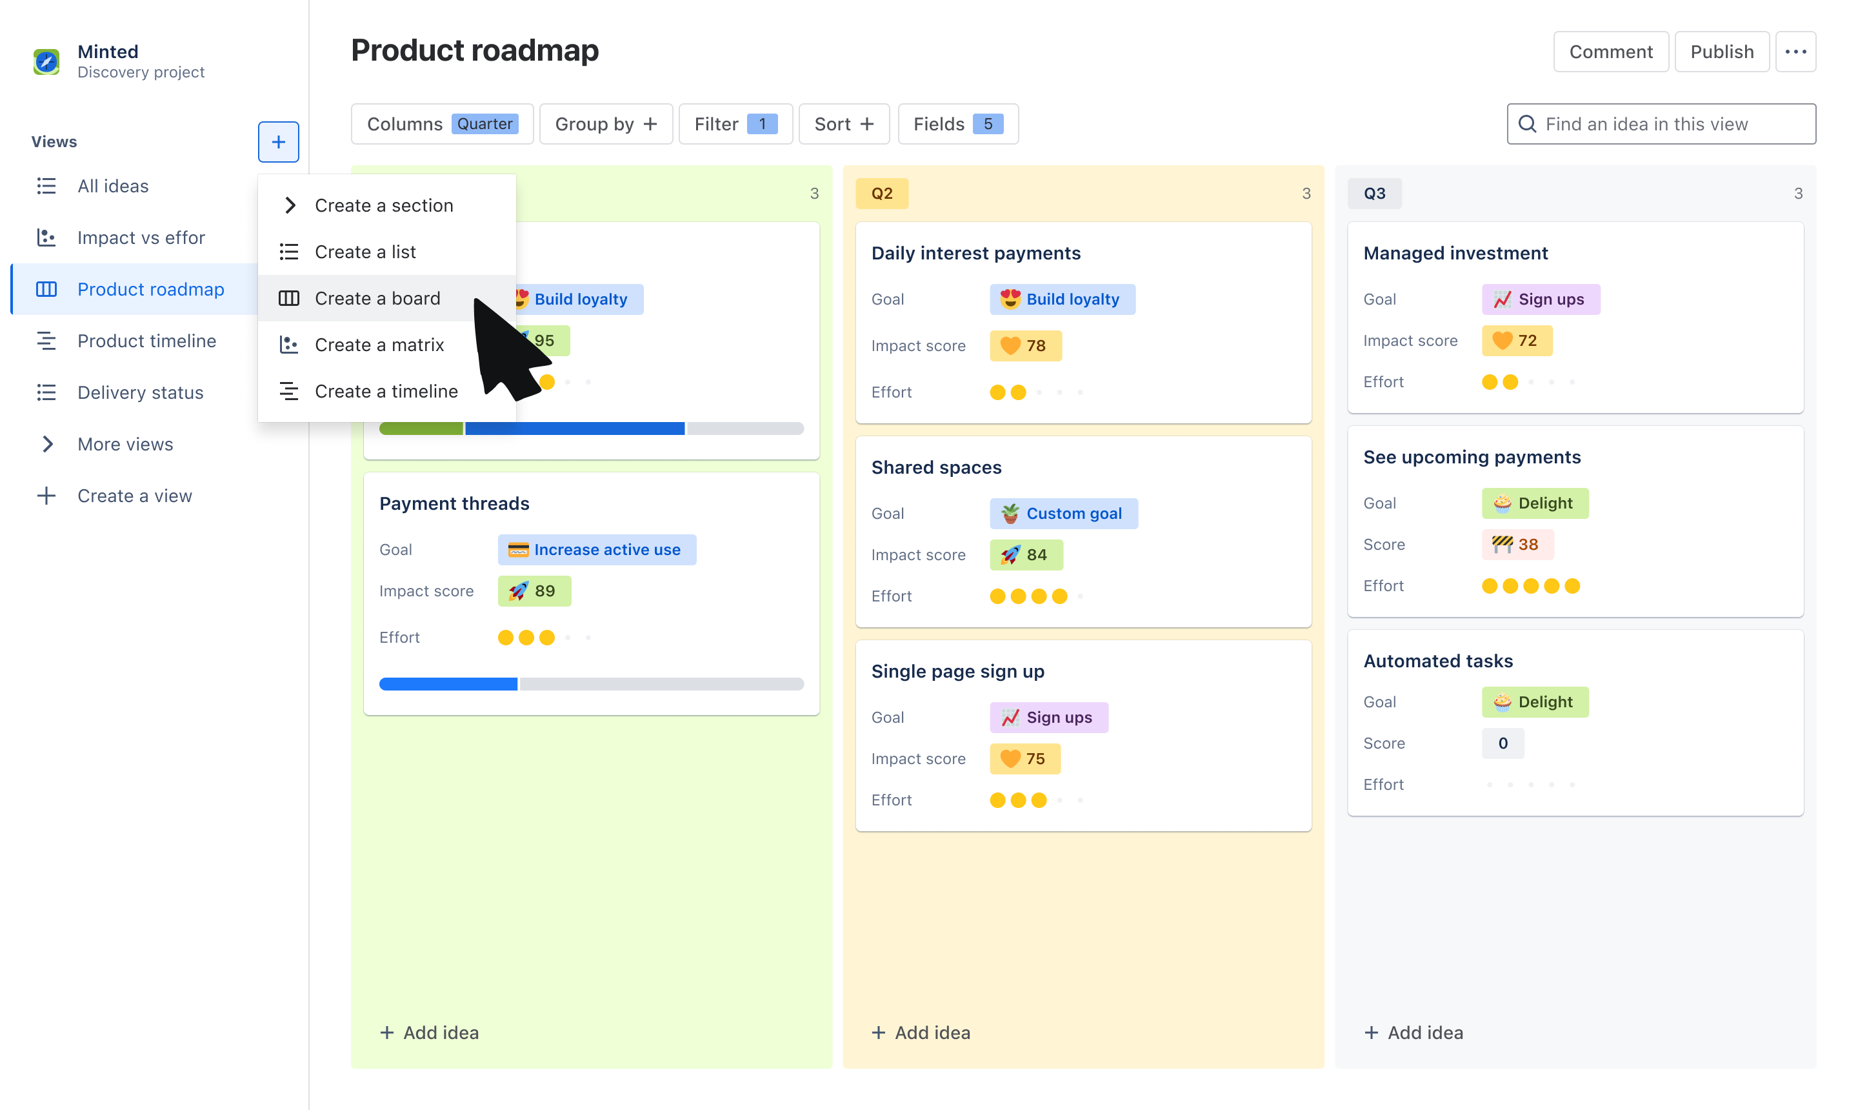Click the Create a board icon
Screen dimensions: 1858x1110
(x=288, y=298)
